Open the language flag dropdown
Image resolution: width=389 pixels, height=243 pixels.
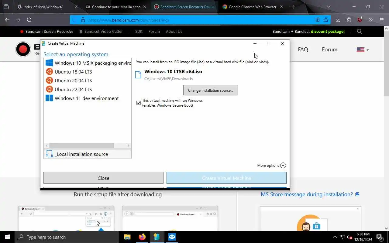pos(363,50)
